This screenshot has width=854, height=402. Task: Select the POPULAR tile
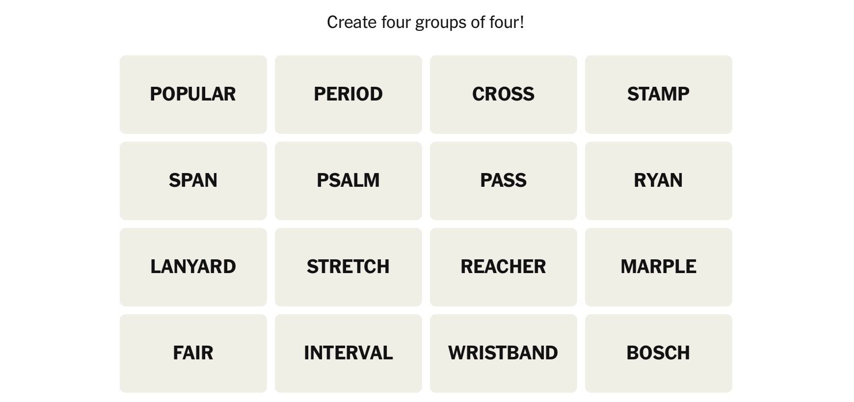pos(193,94)
